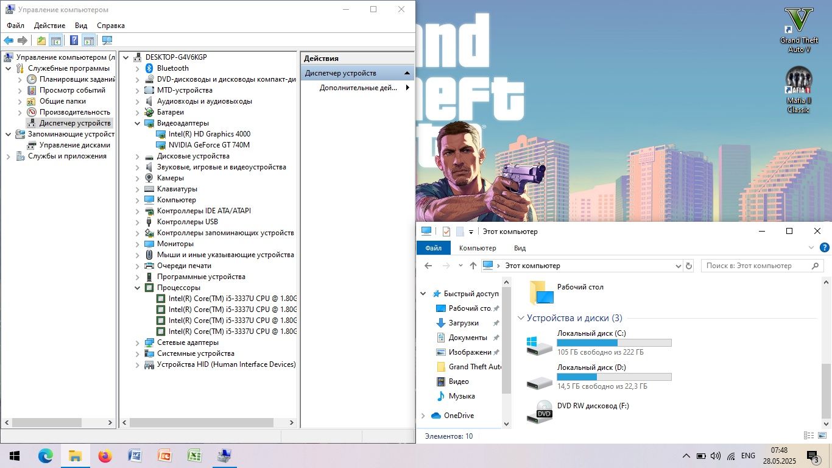Click the Клавиатуры keyboard icon
The height and width of the screenshot is (468, 832).
pos(149,189)
